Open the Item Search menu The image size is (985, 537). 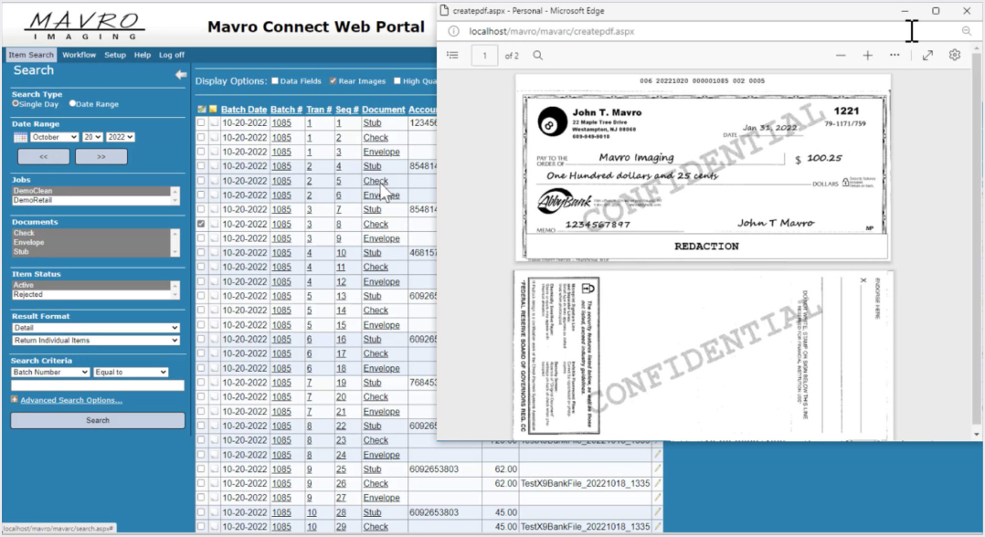click(31, 55)
